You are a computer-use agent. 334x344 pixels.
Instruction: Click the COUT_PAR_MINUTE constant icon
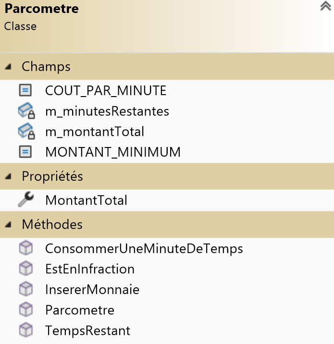[25, 90]
